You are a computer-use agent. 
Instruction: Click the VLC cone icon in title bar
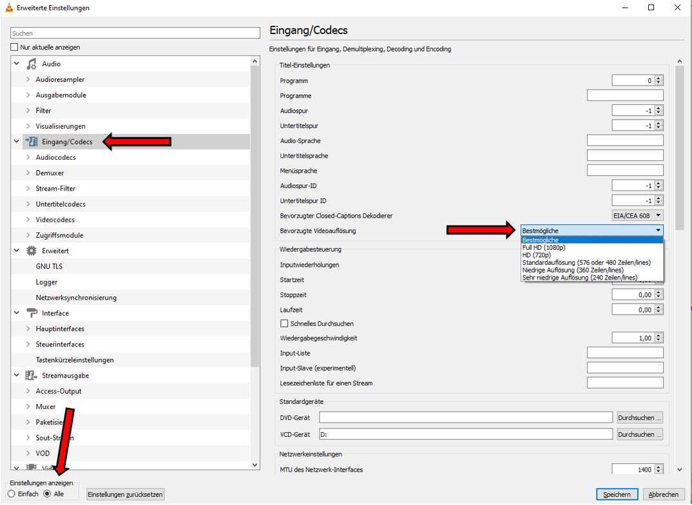tap(8, 8)
